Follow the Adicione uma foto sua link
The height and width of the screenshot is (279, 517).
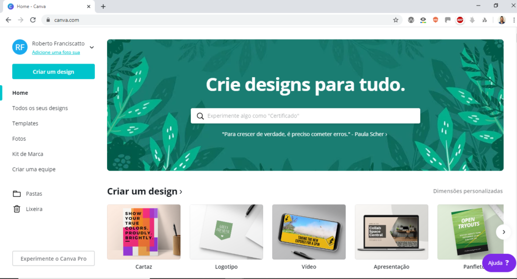pos(56,52)
